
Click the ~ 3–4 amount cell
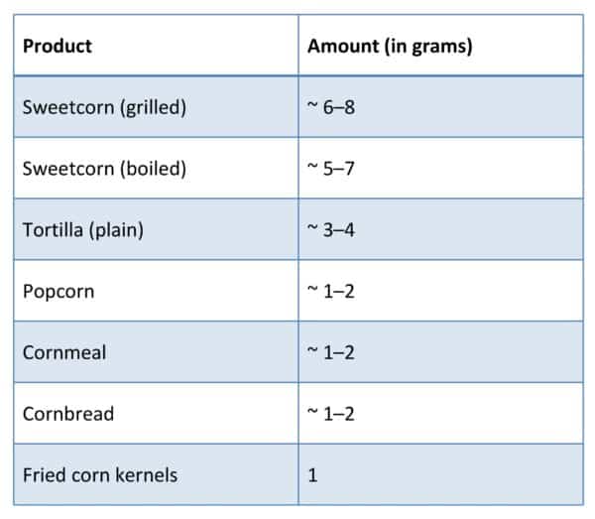point(441,229)
